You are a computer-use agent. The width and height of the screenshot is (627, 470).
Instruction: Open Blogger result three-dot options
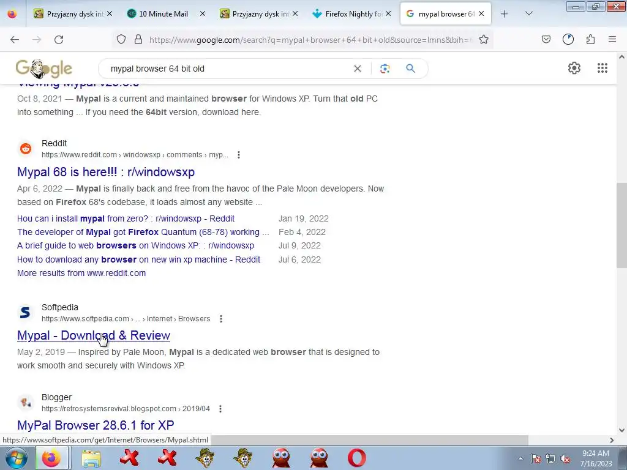[x=220, y=409]
